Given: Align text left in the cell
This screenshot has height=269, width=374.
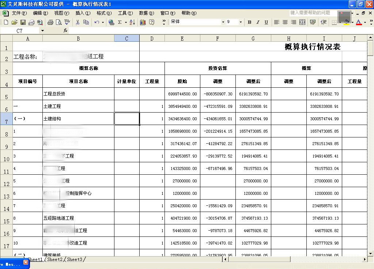Looking at the screenshot, I should [x=276, y=22].
